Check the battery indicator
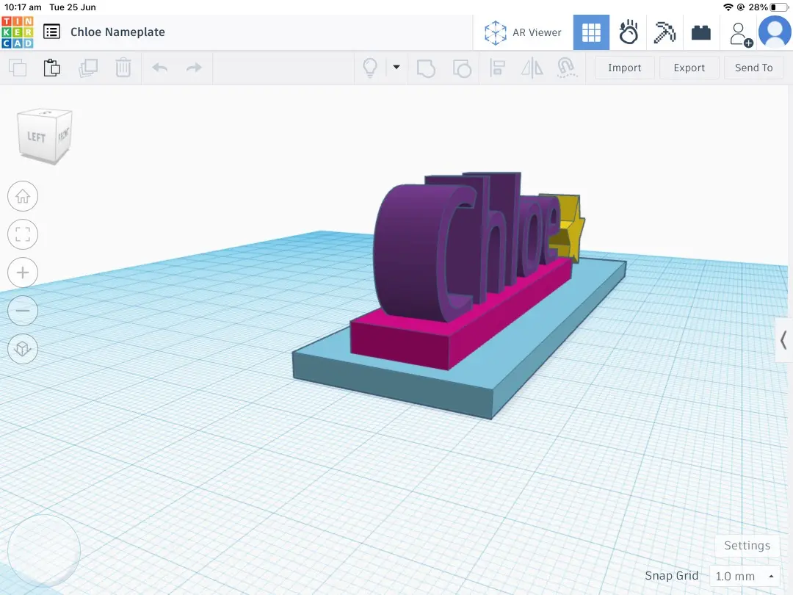 [779, 7]
